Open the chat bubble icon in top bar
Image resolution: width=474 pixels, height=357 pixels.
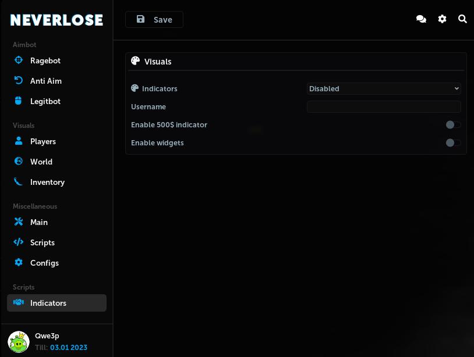(x=421, y=19)
